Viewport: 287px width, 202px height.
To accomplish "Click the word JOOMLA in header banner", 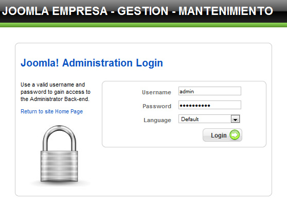I will pyautogui.click(x=25, y=11).
